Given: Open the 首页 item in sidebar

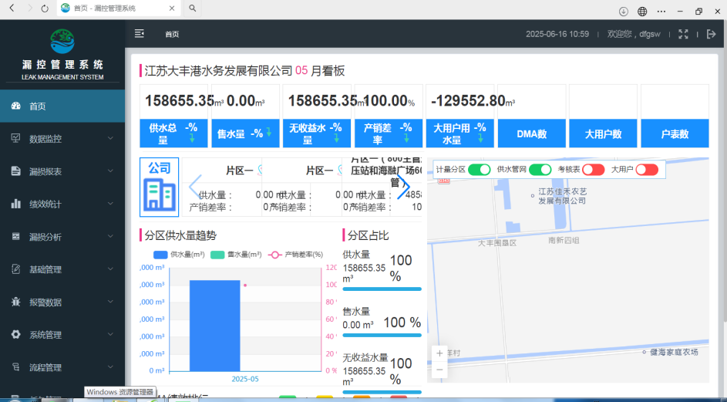Looking at the screenshot, I should click(62, 106).
